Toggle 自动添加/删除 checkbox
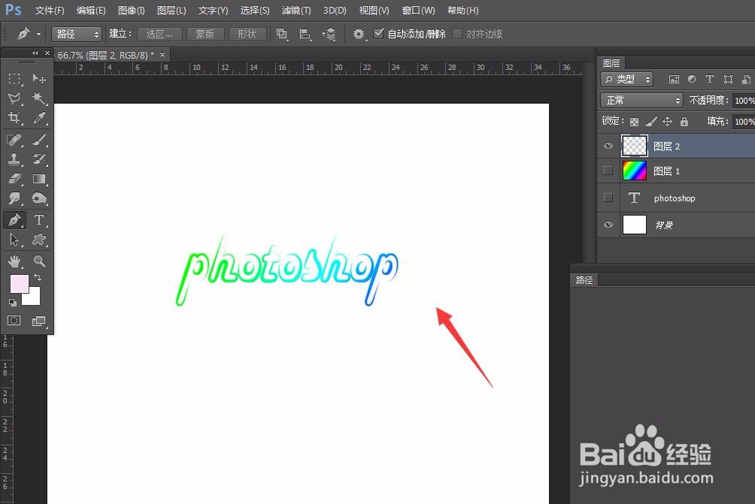The width and height of the screenshot is (755, 504). tap(379, 33)
